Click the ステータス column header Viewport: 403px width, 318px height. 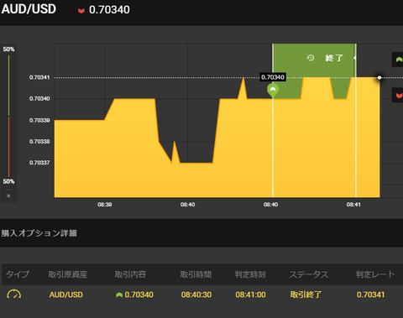[308, 274]
